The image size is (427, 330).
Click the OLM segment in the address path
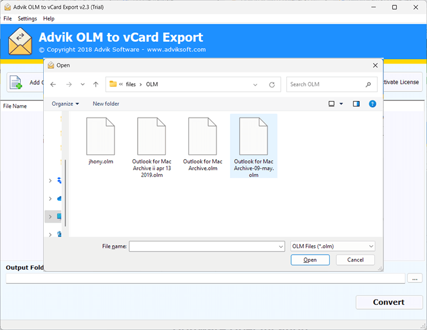pyautogui.click(x=152, y=84)
